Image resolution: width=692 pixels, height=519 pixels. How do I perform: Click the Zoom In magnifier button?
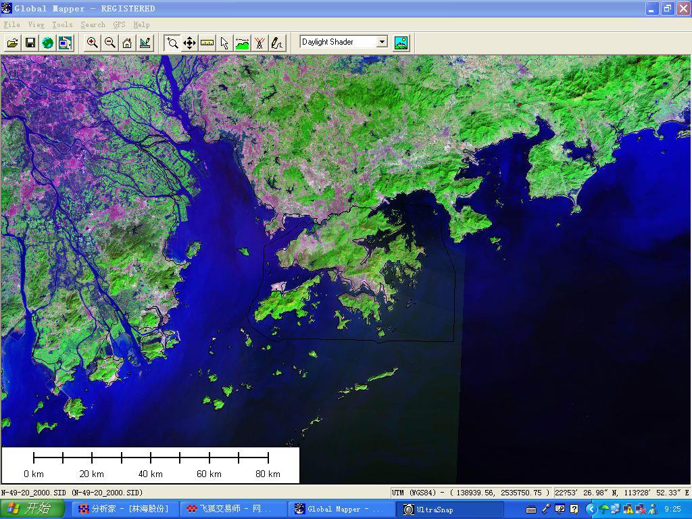pos(93,43)
